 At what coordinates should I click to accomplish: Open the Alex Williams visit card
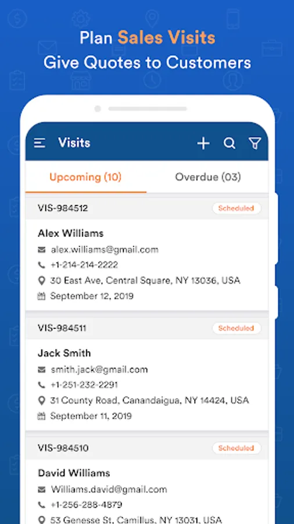(147, 265)
